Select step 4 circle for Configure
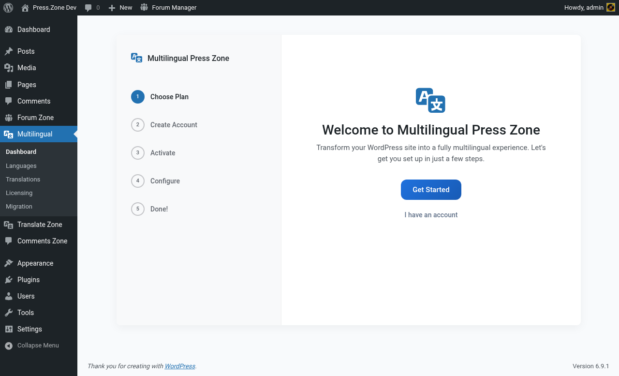Screen dimensions: 619x376 click(138, 181)
